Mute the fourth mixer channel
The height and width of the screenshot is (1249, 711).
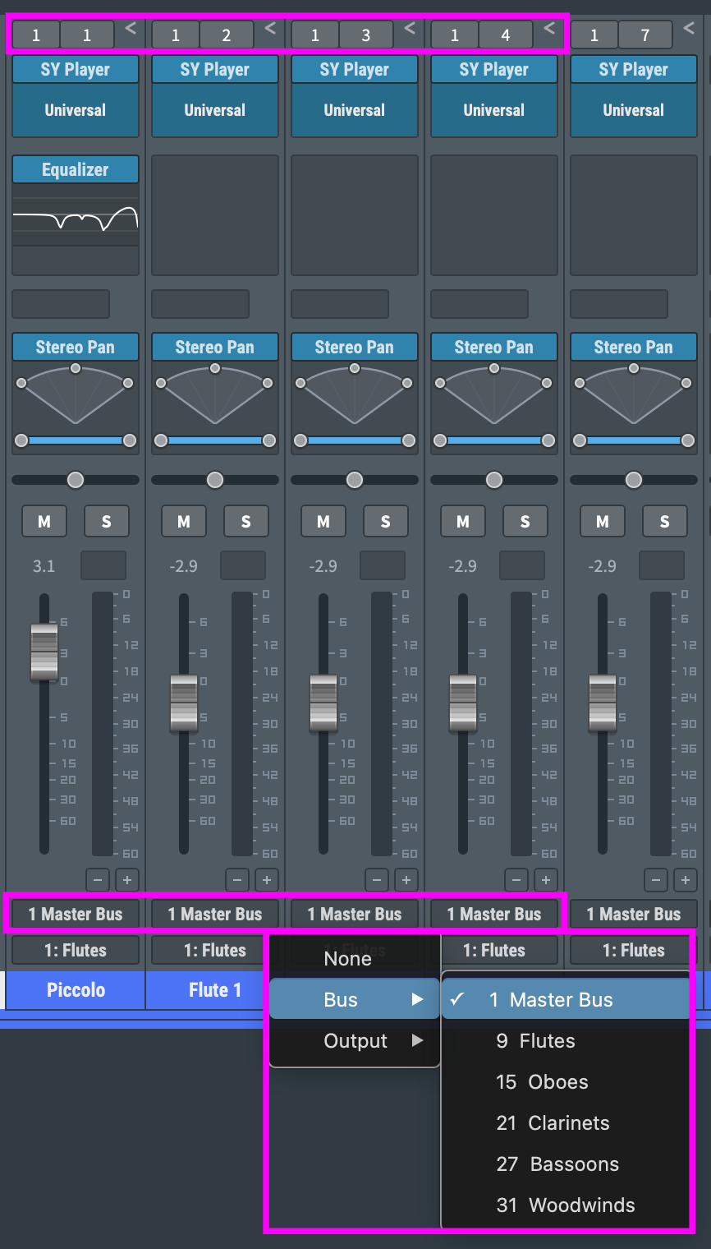(x=463, y=521)
